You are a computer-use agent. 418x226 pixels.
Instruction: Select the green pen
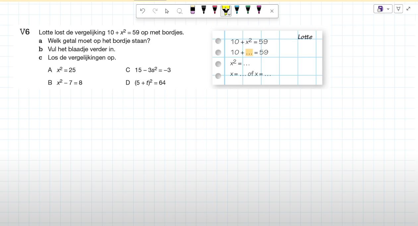click(248, 10)
